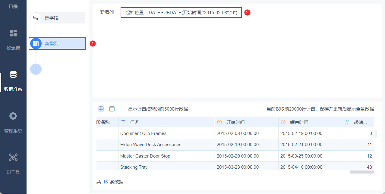Click the 16 record count link
385x194 pixels.
click(105, 182)
